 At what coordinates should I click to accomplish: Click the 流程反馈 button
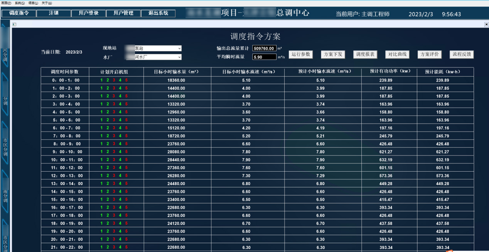pos(462,54)
